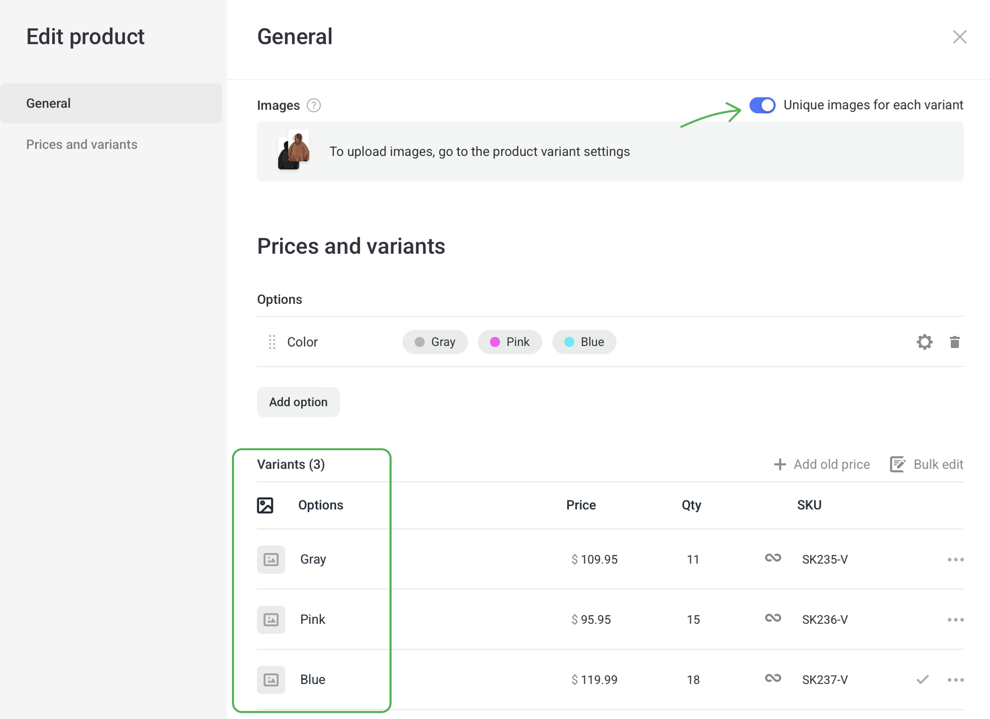Click Gray variant image placeholder

(x=271, y=559)
